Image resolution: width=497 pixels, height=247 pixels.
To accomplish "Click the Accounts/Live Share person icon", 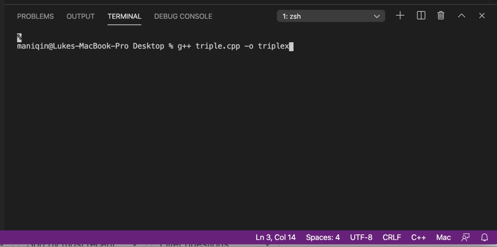I will (465, 237).
